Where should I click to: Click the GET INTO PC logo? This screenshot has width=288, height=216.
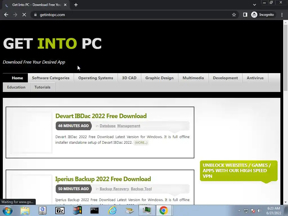pos(52,44)
